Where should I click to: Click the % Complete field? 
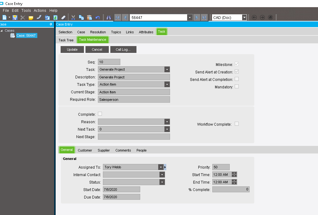click(231, 189)
